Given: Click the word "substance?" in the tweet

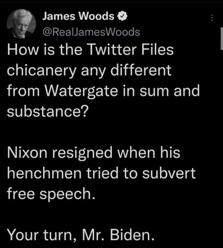Looking at the screenshot, I should (47, 111).
